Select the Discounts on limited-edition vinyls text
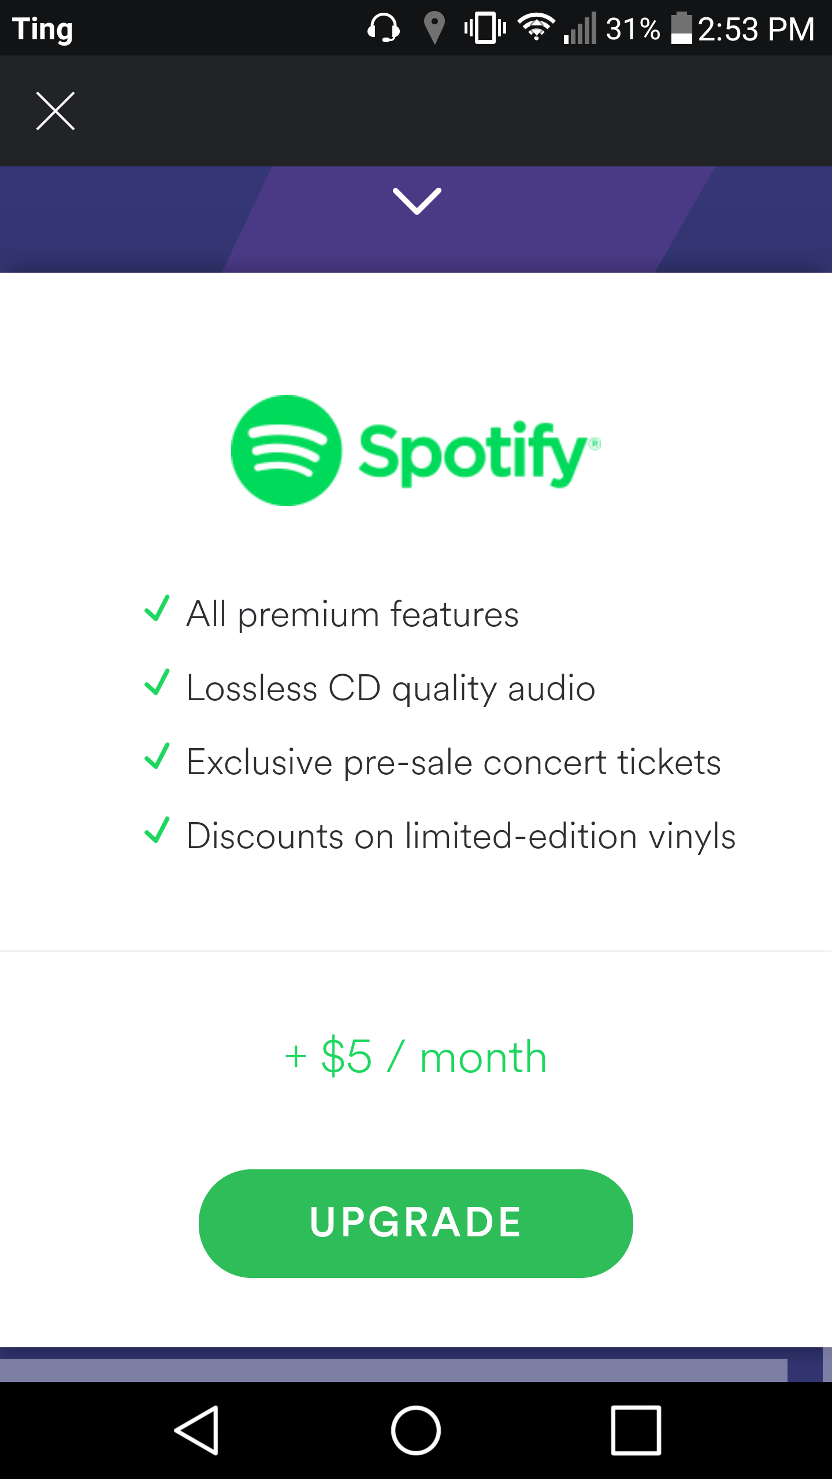Screen dimensions: 832x1479 pos(461,836)
